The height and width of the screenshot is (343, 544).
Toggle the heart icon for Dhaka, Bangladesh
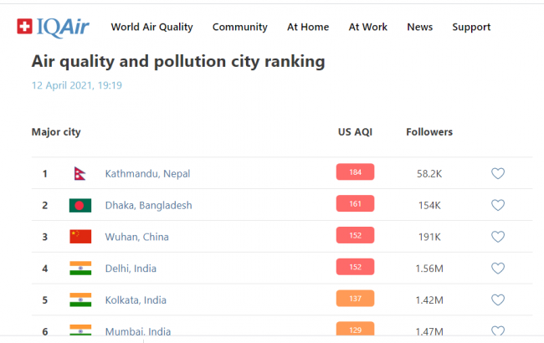pyautogui.click(x=497, y=205)
